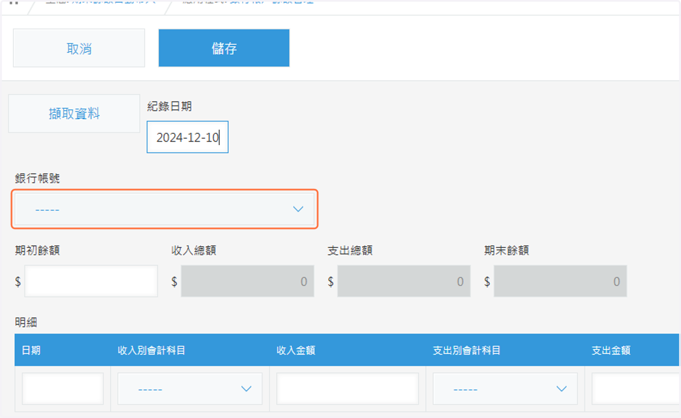The image size is (681, 418).
Task: Click the 收入金額 input in detail row
Action: (x=347, y=389)
